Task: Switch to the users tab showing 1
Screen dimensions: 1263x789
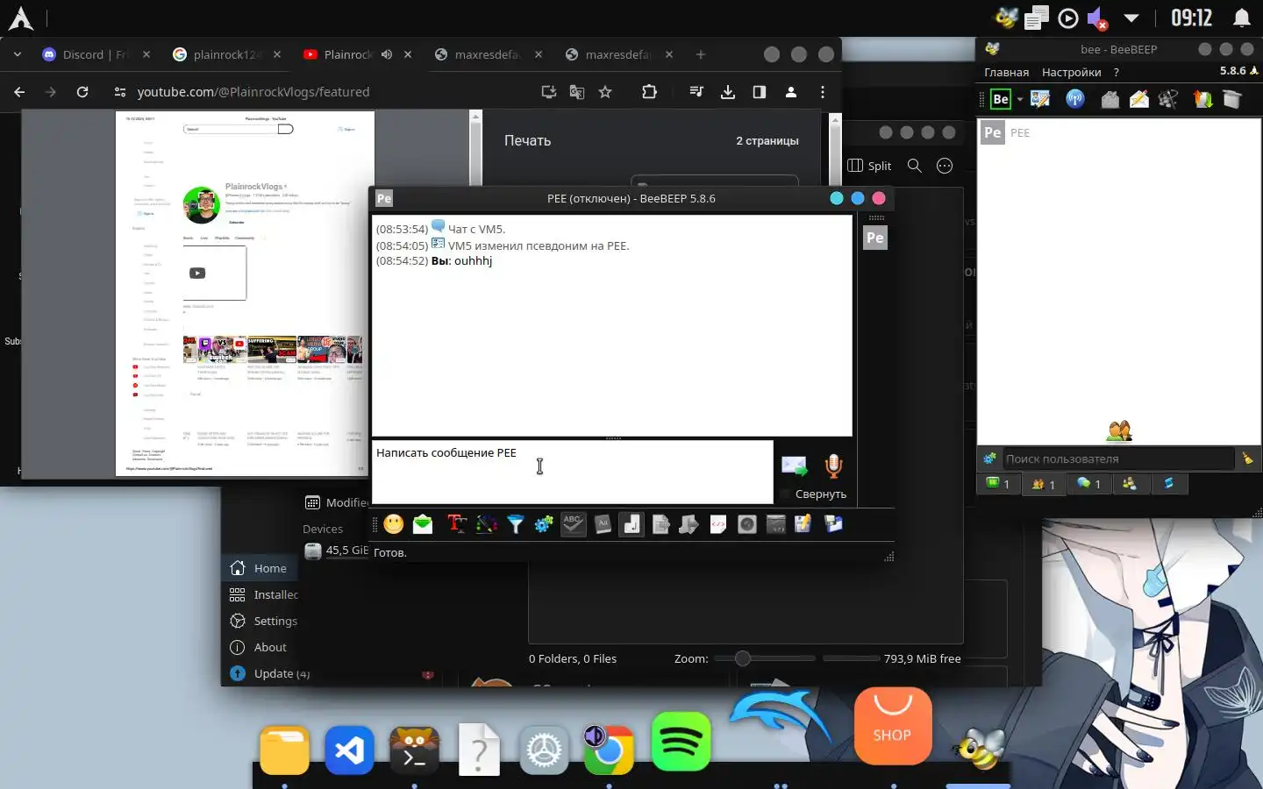Action: pos(1044,484)
